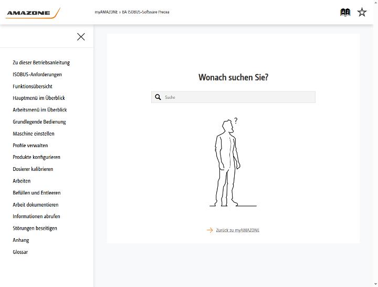Go to Profile verwalten
The height and width of the screenshot is (287, 378).
30,145
